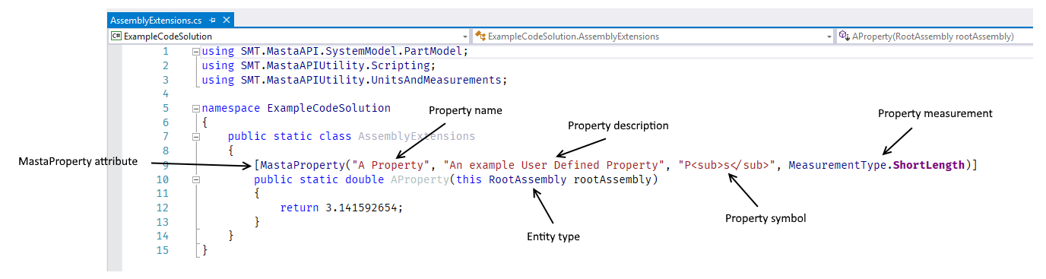Click the "RootAssembly" parameter type
Image resolution: width=1046 pixels, height=279 pixels.
pos(527,179)
